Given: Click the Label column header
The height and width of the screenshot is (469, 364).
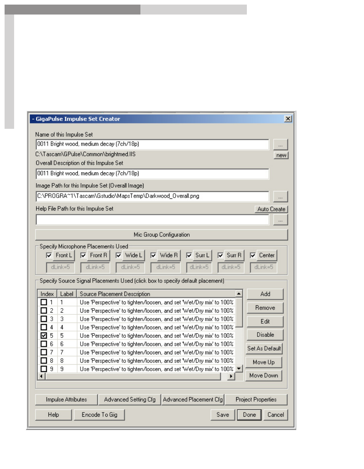Looking at the screenshot, I should click(x=66, y=294).
